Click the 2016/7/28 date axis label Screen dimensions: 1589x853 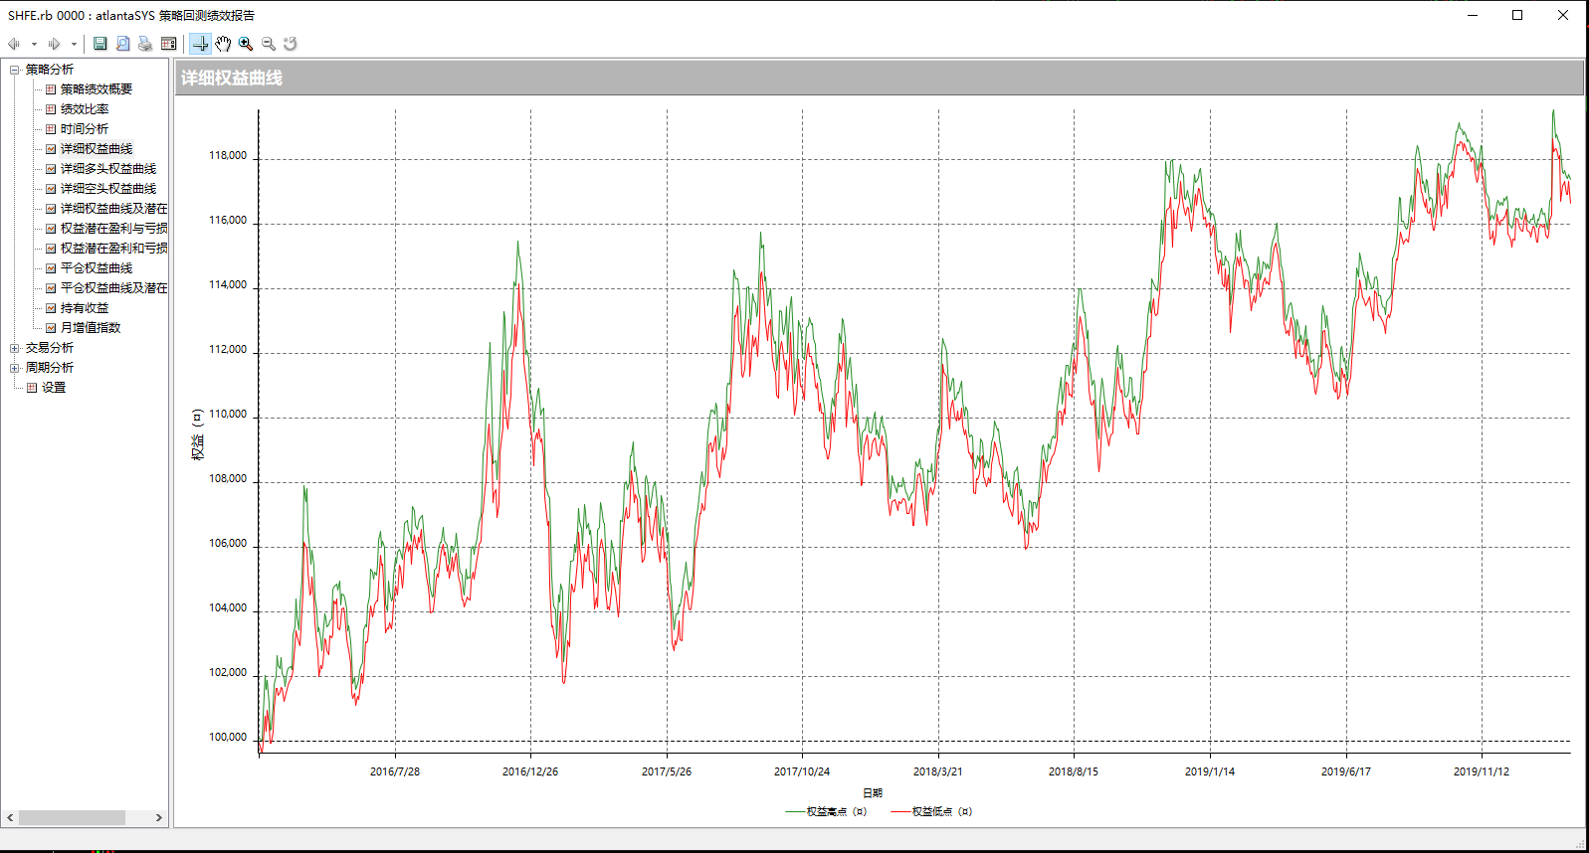395,771
